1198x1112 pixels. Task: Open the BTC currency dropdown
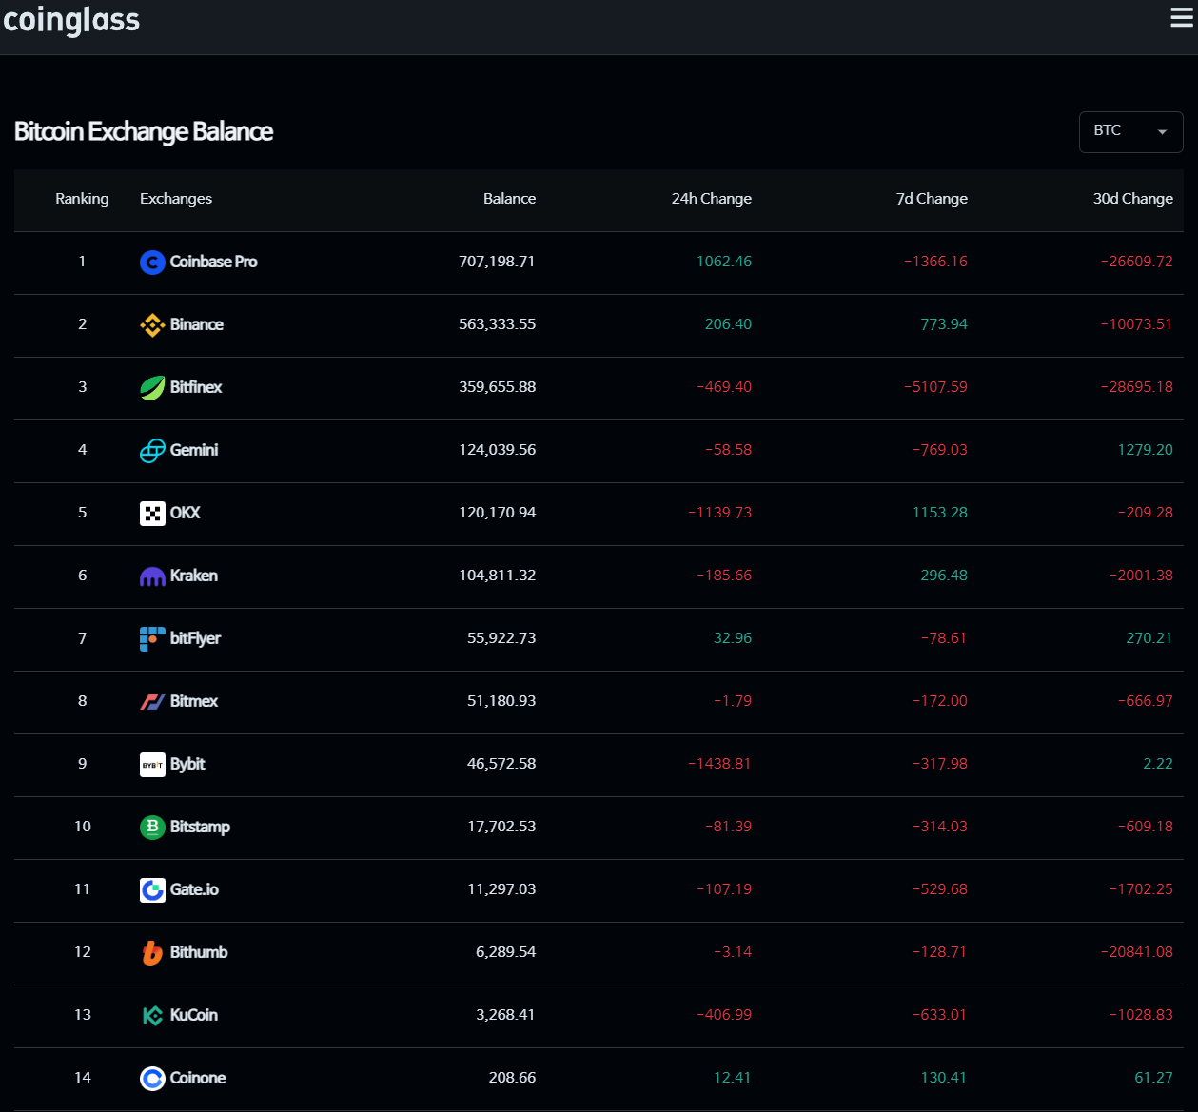point(1118,131)
